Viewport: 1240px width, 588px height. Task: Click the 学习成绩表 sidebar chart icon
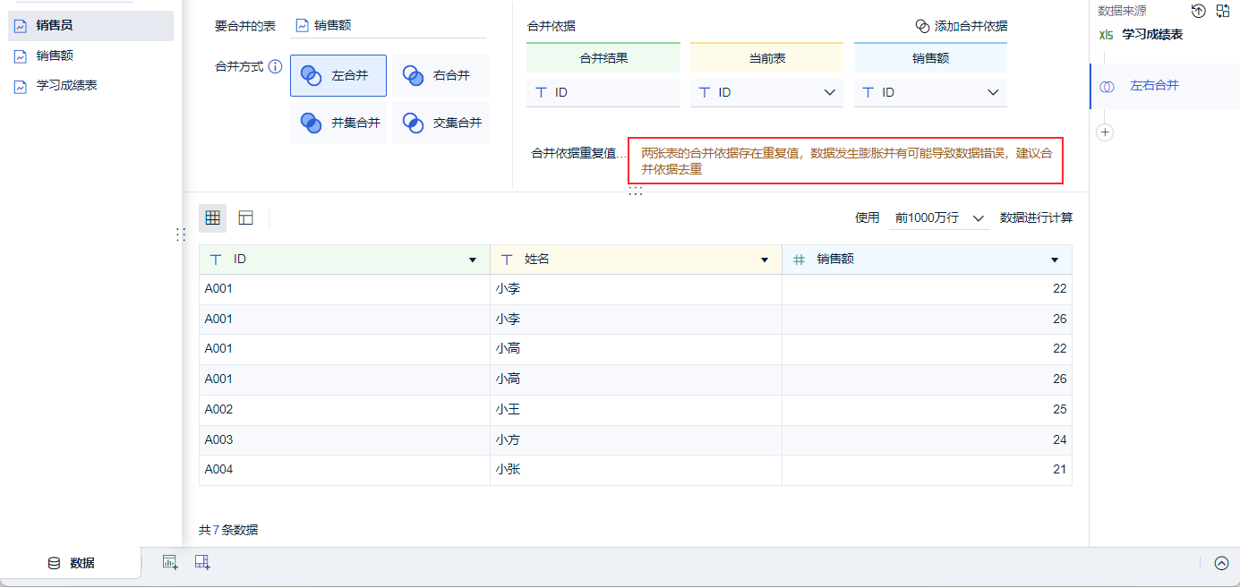tap(21, 86)
